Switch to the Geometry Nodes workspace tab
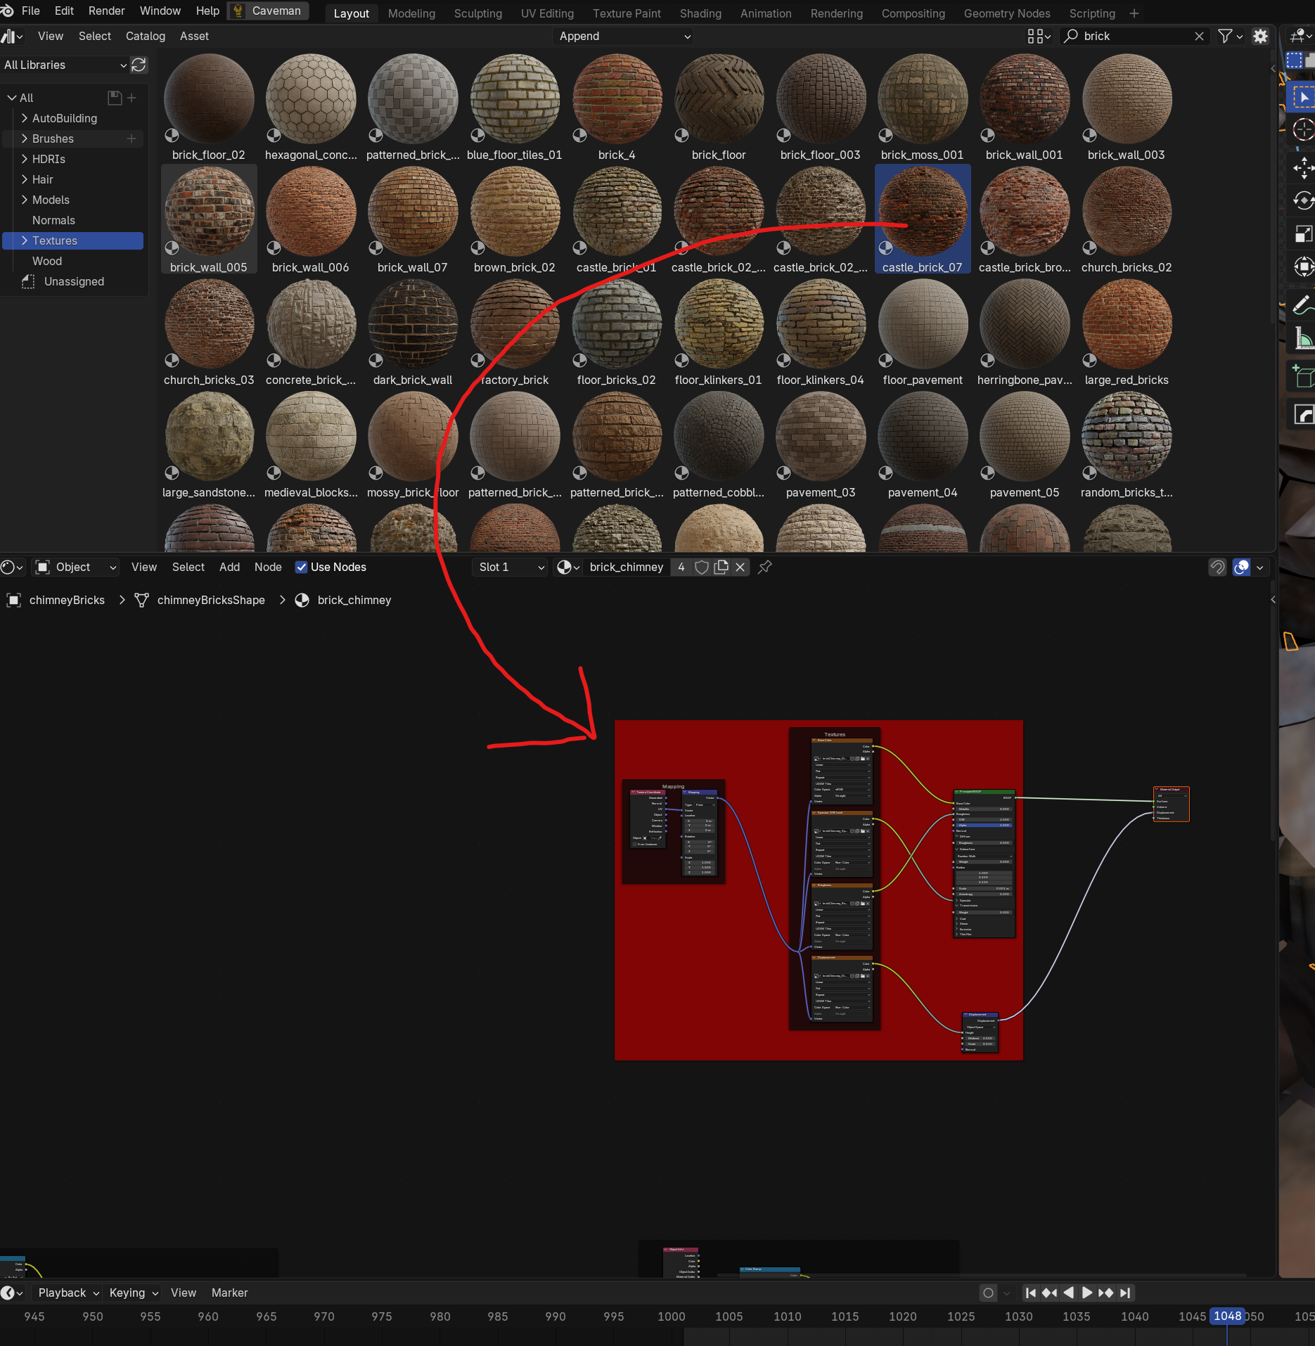 [1006, 13]
